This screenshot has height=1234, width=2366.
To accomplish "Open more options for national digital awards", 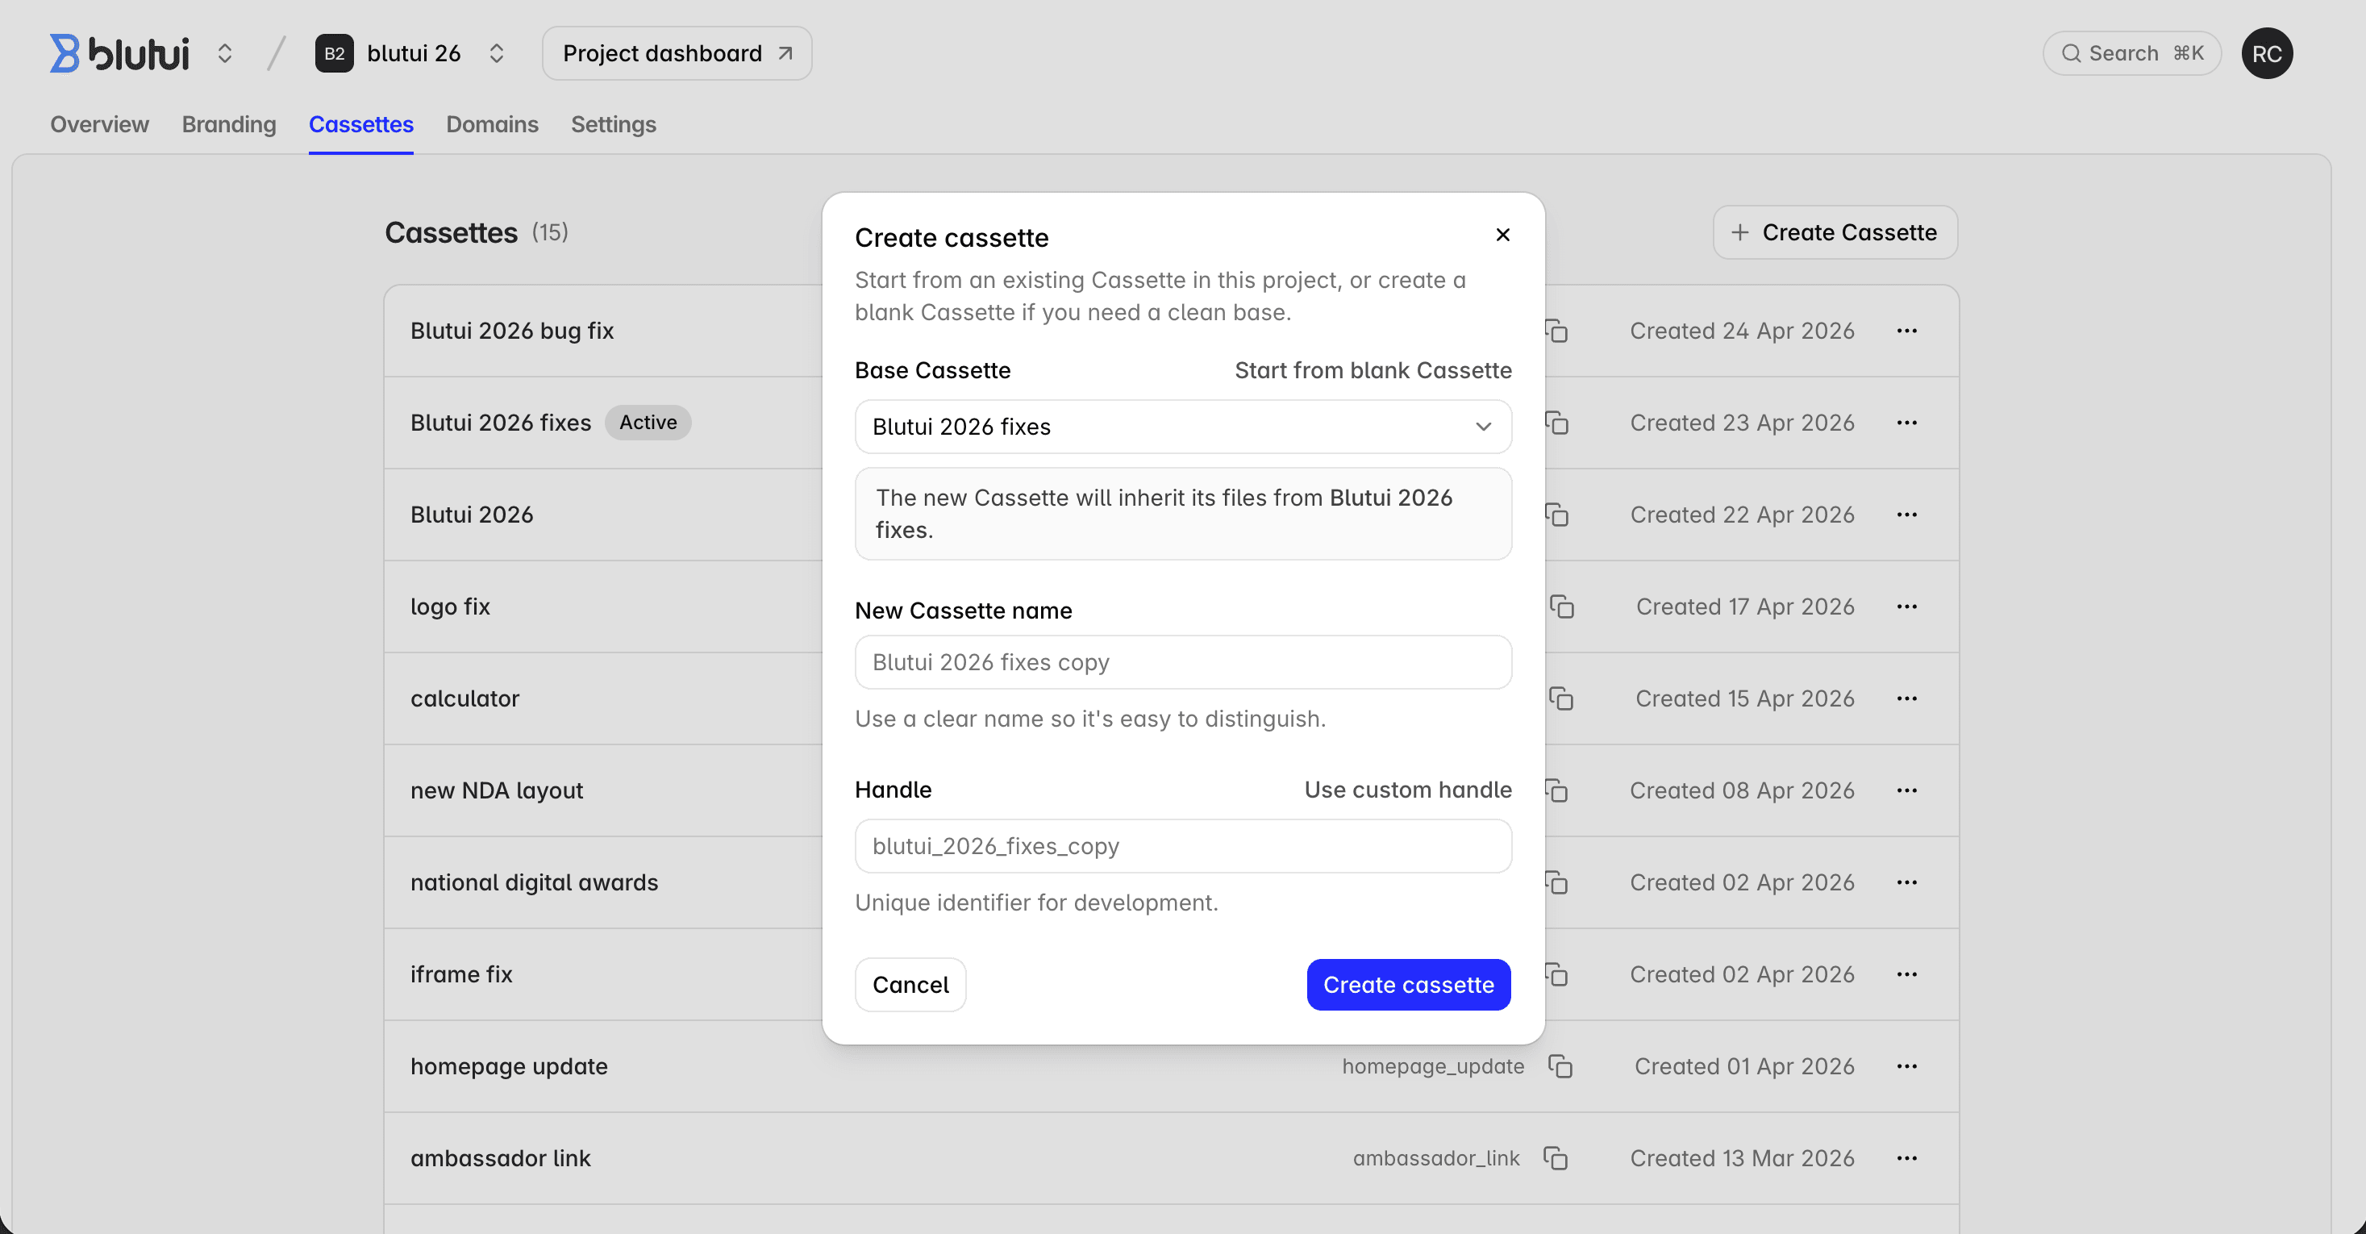I will 1907,882.
